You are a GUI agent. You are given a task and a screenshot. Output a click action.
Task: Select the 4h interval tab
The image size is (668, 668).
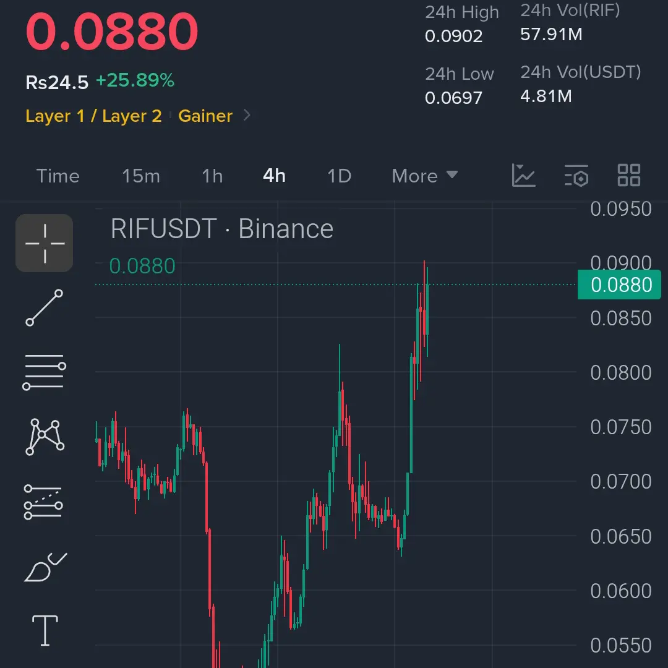click(x=275, y=176)
